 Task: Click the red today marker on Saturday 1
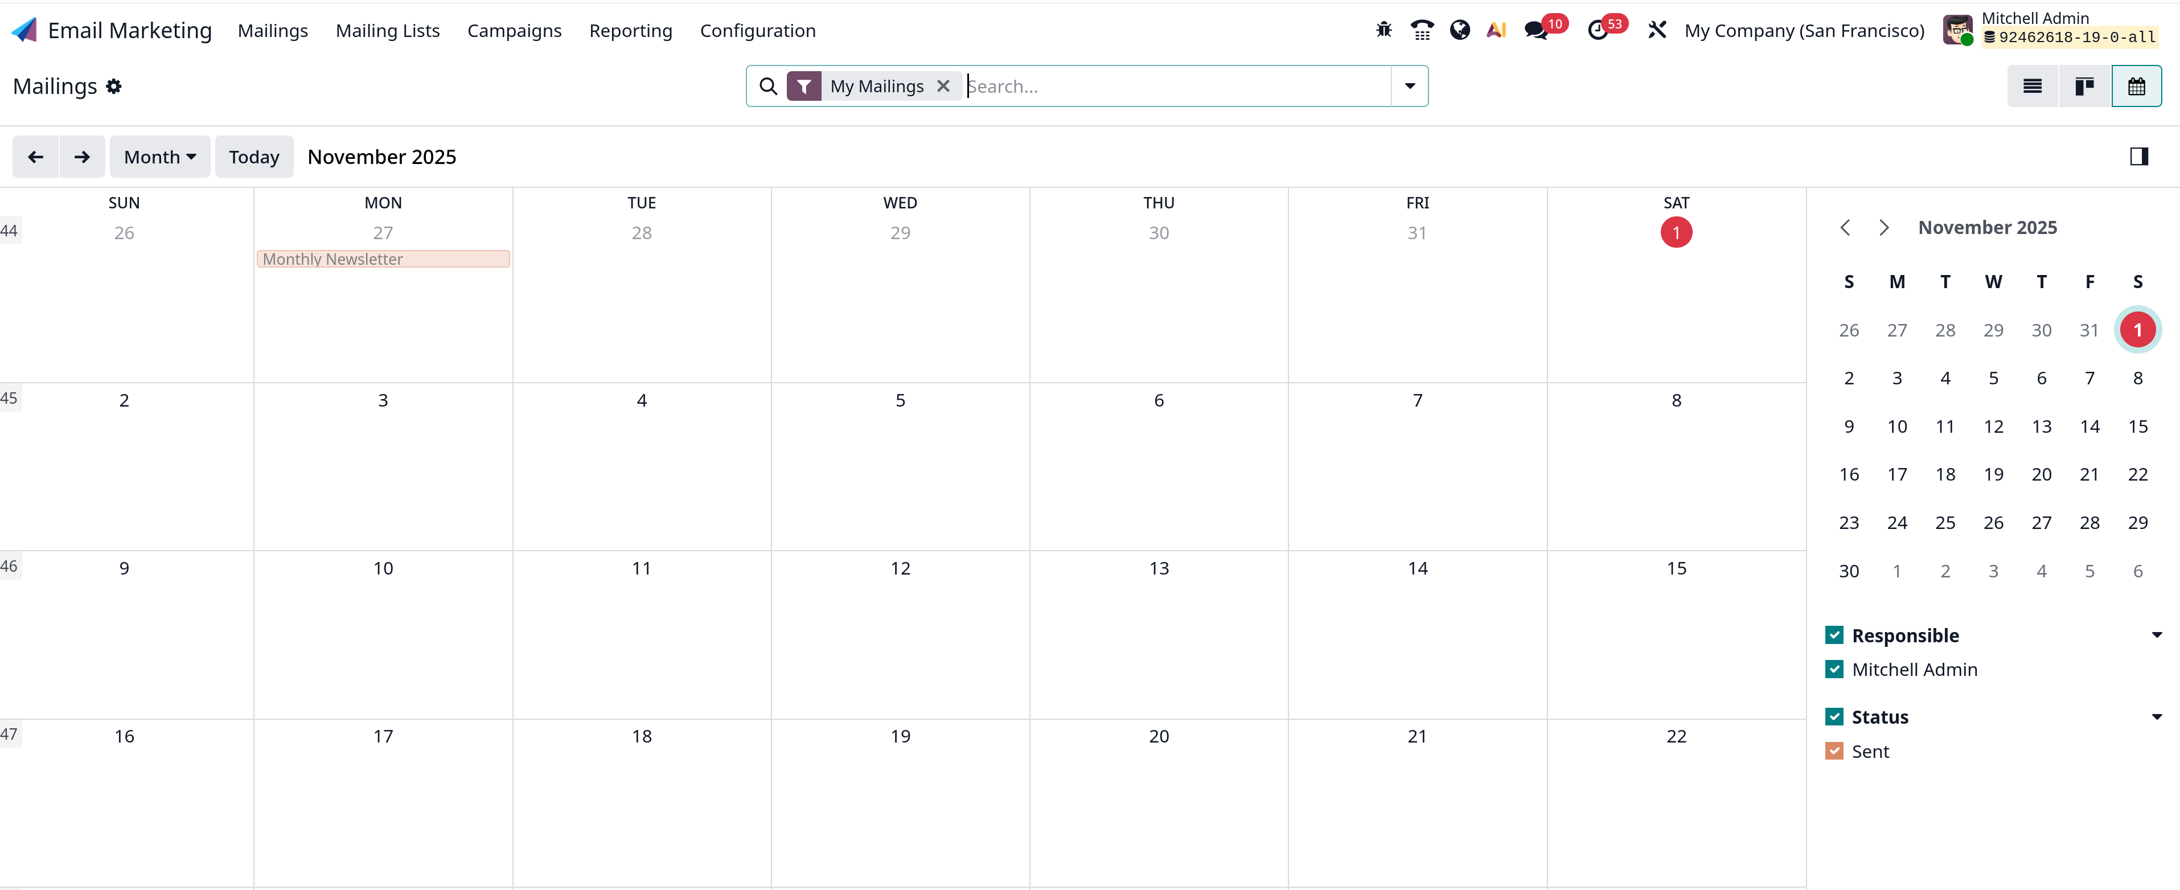coord(1677,233)
